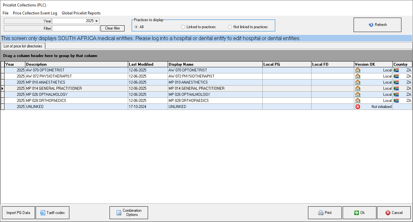This screenshot has width=413, height=222.
Task: Click Import PG Data button
Action: click(x=18, y=213)
